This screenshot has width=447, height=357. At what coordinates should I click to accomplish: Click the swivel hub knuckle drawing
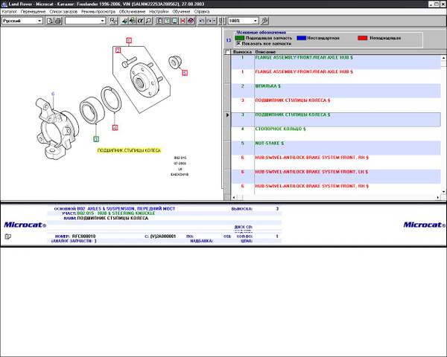57,129
